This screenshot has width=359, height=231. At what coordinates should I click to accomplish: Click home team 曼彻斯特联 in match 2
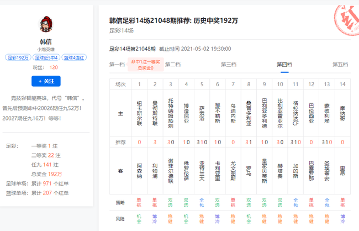click(155, 113)
